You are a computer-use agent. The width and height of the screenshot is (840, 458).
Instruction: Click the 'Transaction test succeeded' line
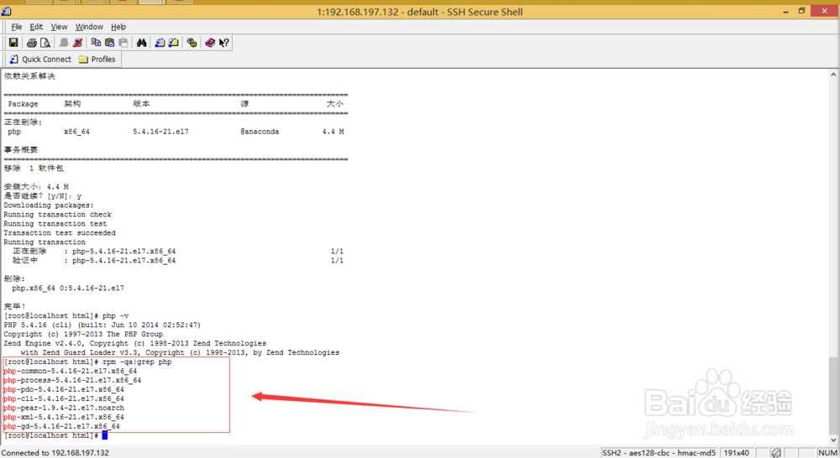tap(60, 232)
